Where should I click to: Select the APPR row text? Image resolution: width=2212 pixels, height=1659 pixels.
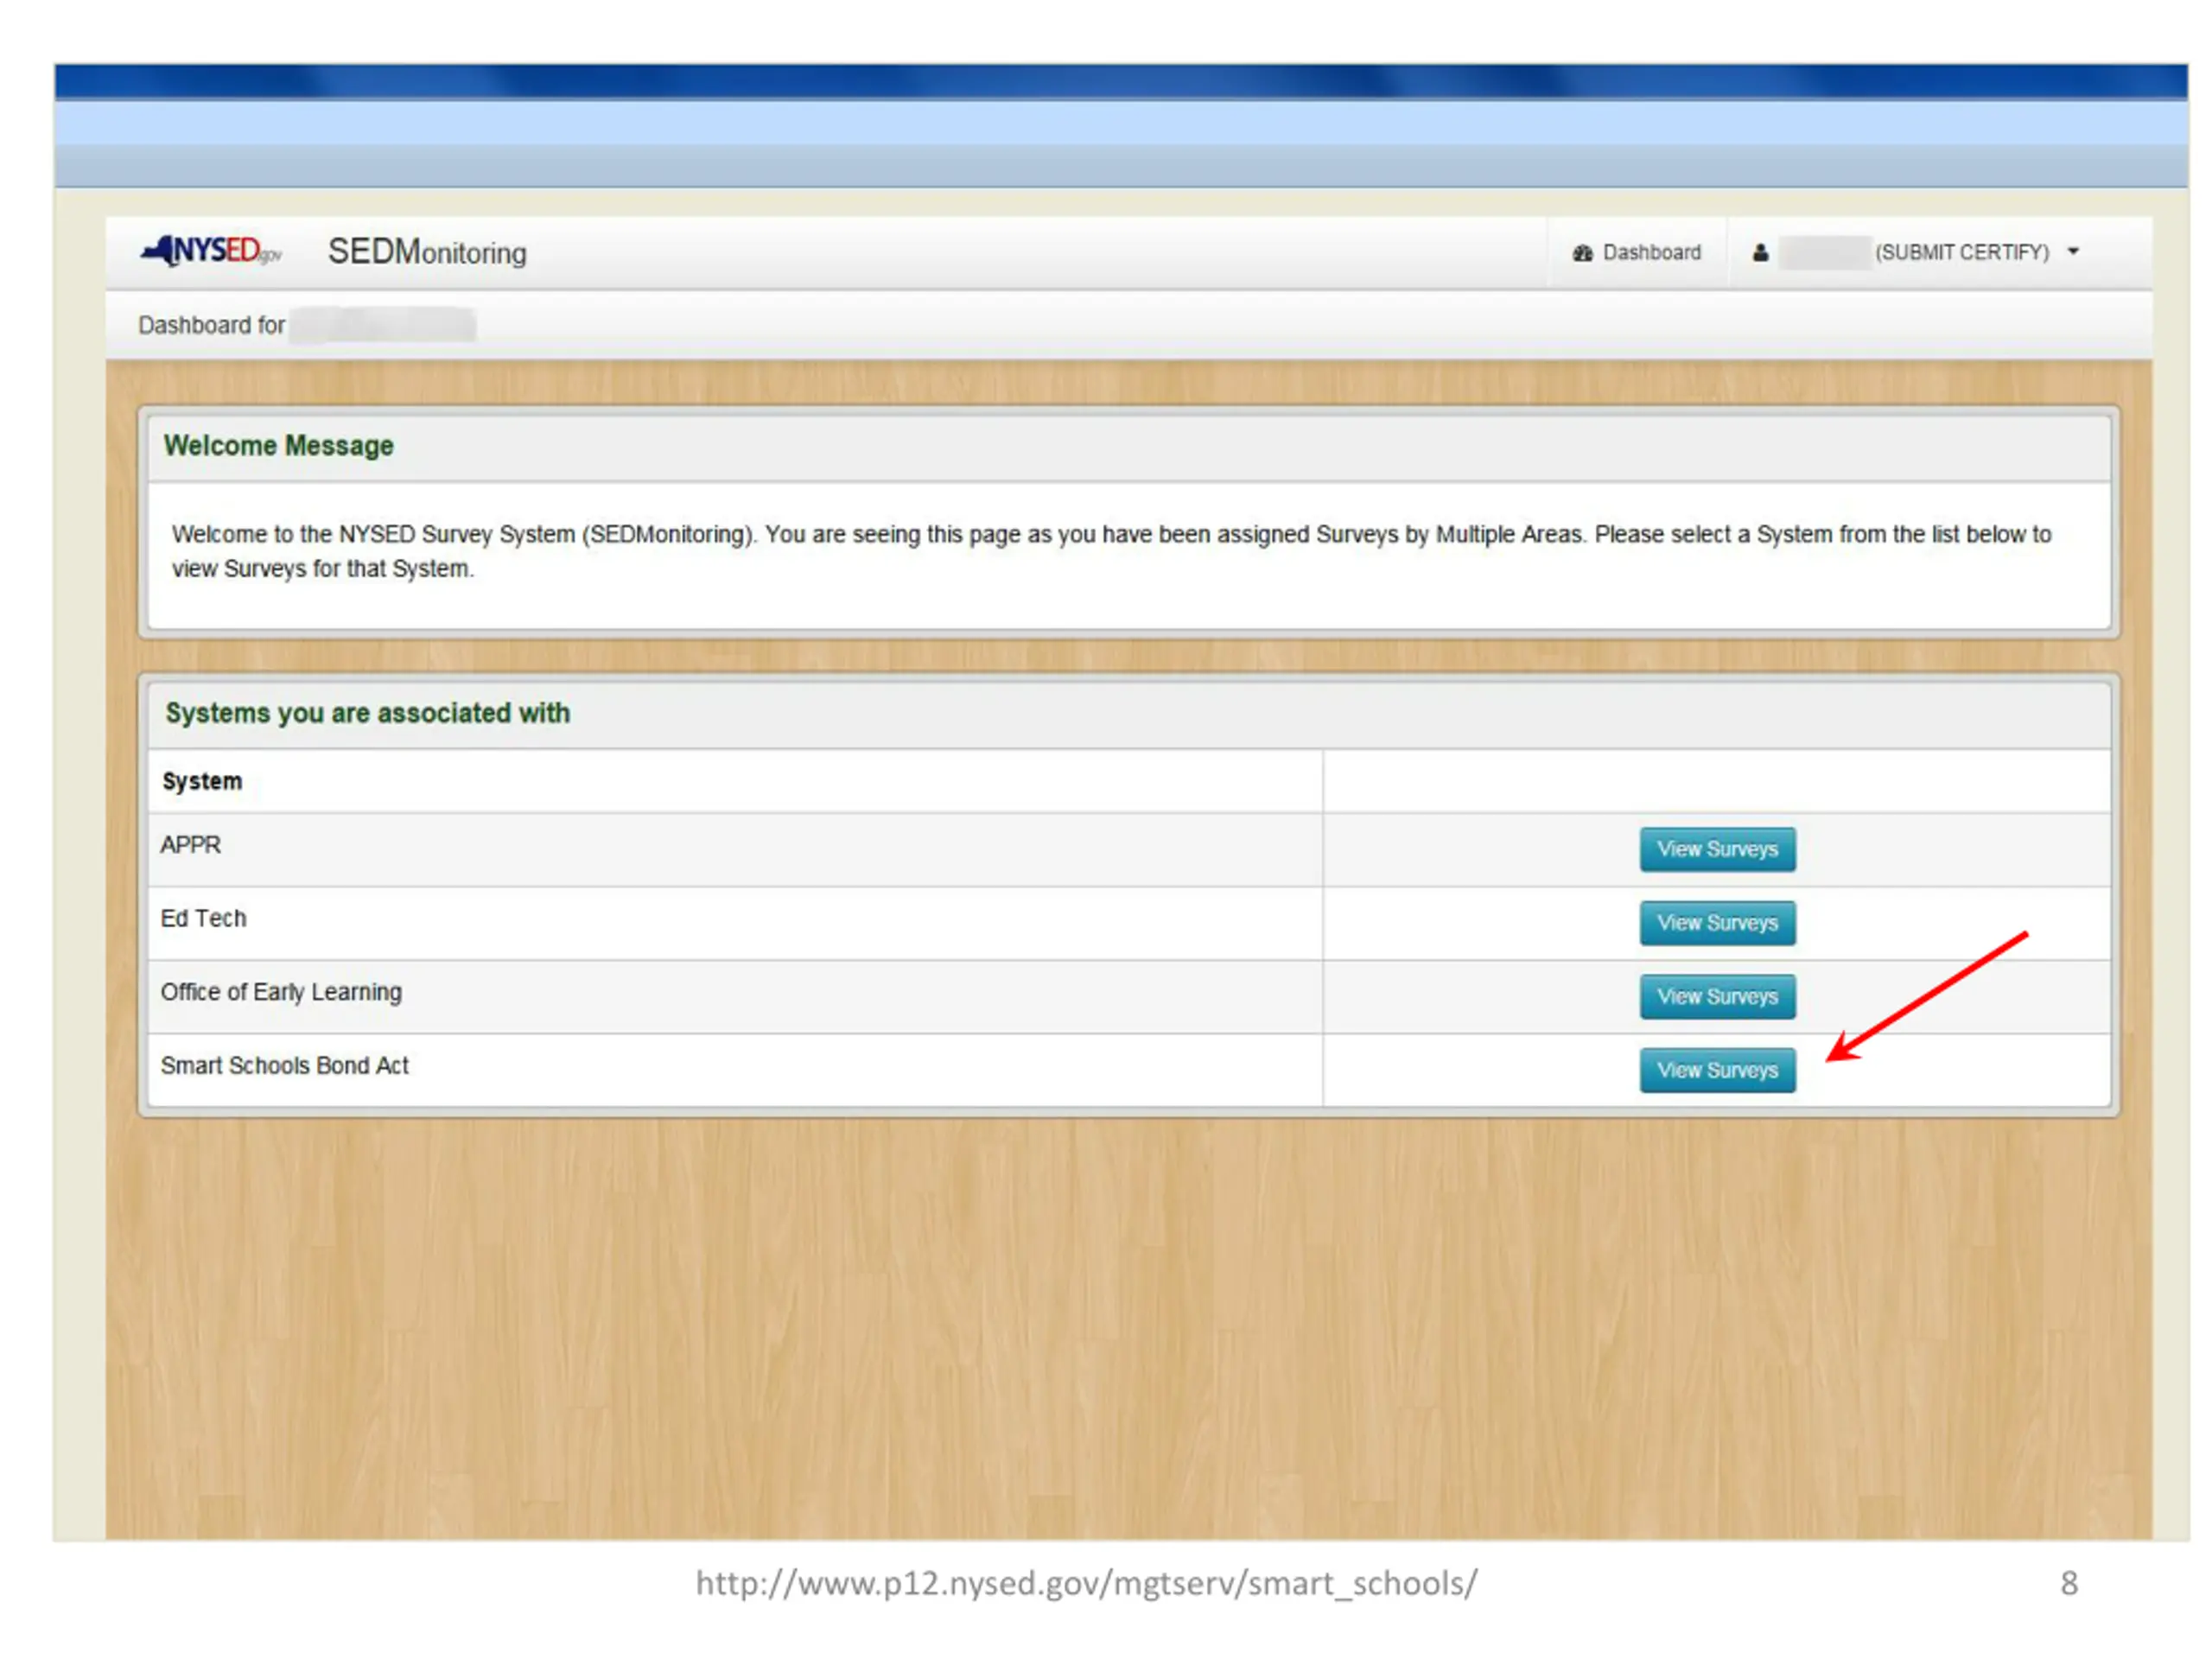coord(191,845)
